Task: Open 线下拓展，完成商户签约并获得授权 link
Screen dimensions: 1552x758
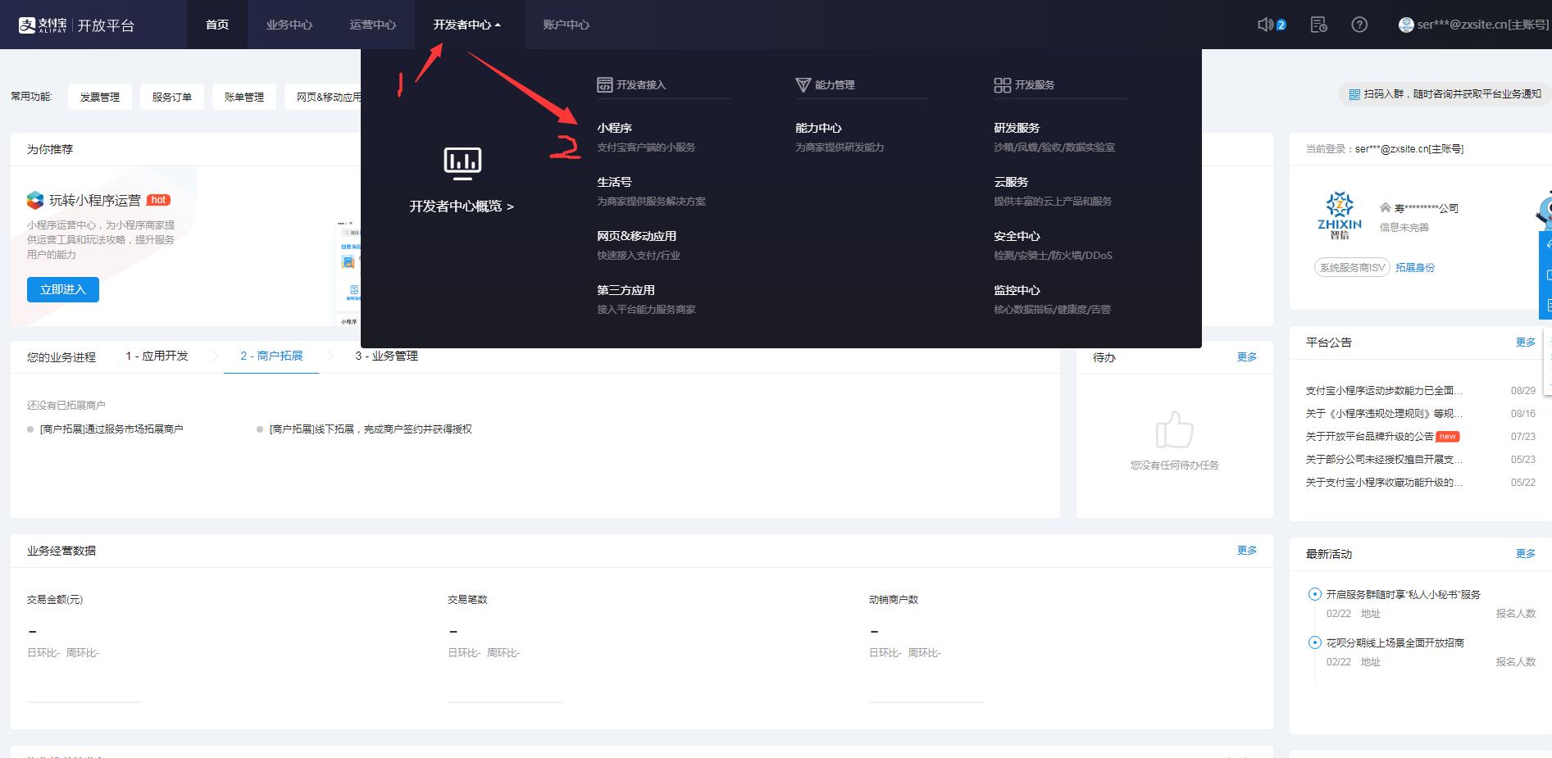Action: tap(371, 429)
